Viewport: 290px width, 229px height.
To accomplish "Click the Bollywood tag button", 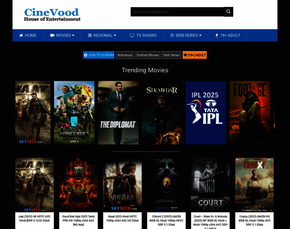I will [125, 55].
